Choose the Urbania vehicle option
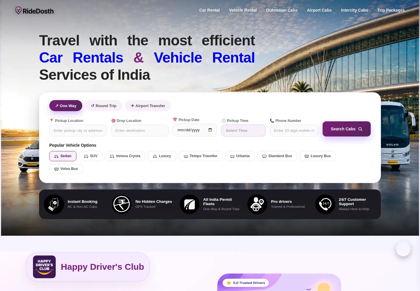The height and width of the screenshot is (291, 420). [240, 156]
